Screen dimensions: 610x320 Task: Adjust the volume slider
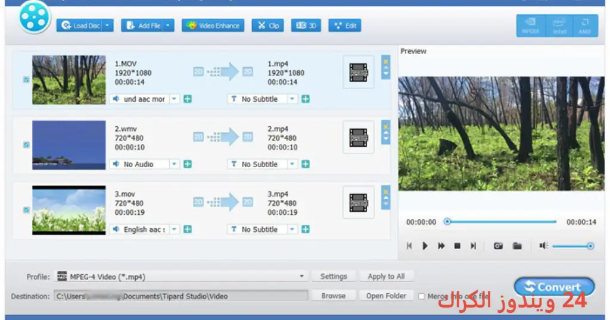click(572, 246)
